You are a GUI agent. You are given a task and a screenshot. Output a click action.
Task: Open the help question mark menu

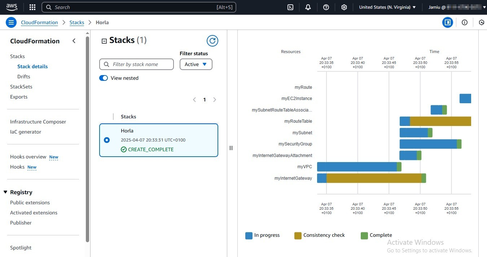pos(326,7)
